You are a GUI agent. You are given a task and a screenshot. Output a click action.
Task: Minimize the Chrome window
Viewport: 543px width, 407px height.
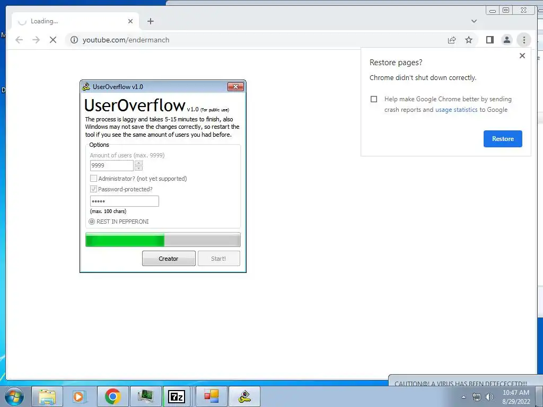[x=492, y=11]
